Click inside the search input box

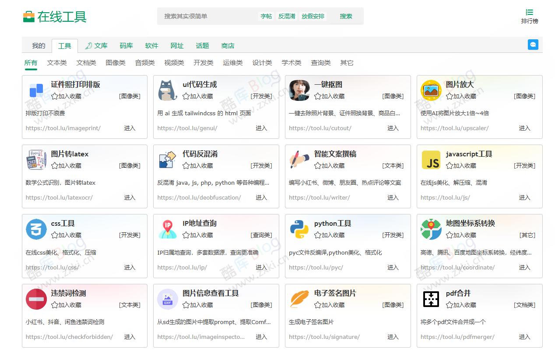click(x=206, y=16)
